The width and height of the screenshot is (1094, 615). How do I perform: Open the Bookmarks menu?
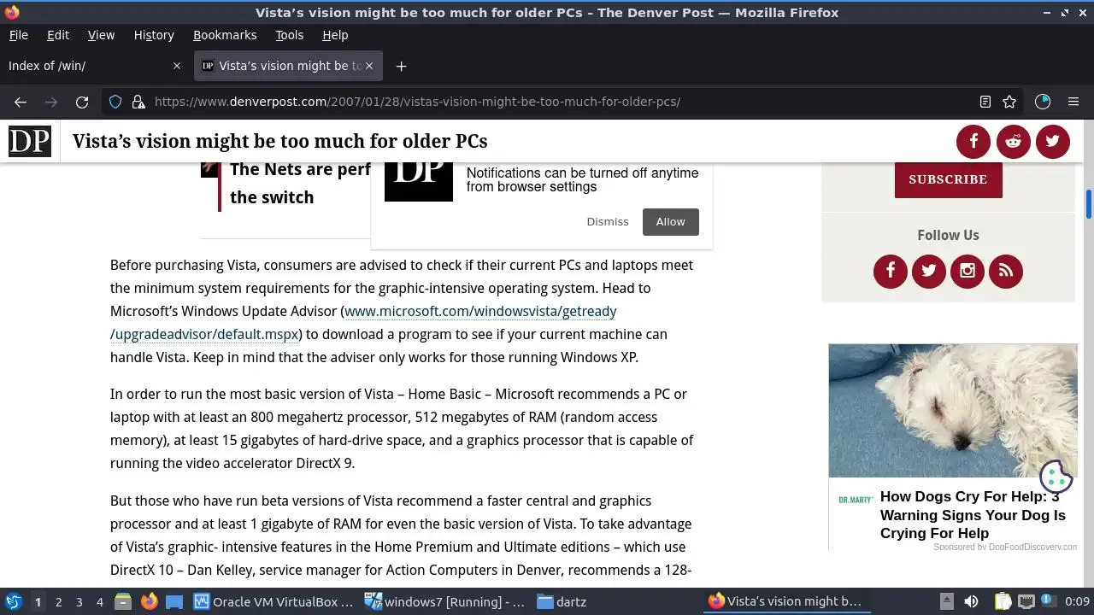pyautogui.click(x=225, y=35)
